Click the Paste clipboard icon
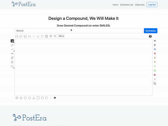Viewport: 168px width, 126px height. pos(46,36)
